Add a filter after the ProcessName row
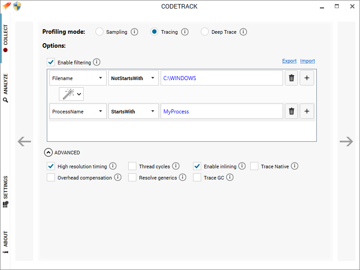This screenshot has height=270, width=360. pos(307,111)
